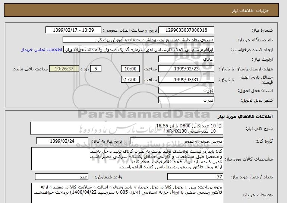Click the label مشخصات کالای مورد نیاز
287x203 pixels.
(x=249, y=159)
